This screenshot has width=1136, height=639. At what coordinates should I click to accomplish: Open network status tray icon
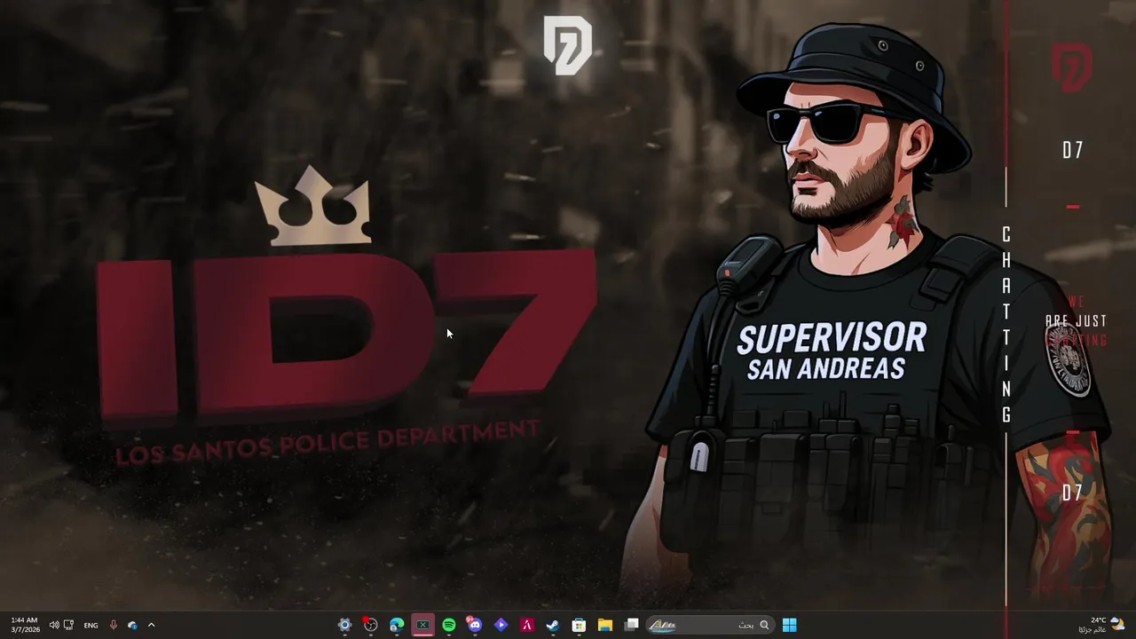pyautogui.click(x=68, y=625)
